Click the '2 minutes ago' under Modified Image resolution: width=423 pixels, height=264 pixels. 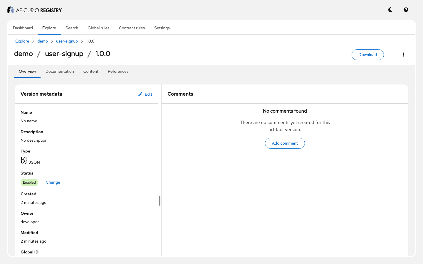pos(33,241)
